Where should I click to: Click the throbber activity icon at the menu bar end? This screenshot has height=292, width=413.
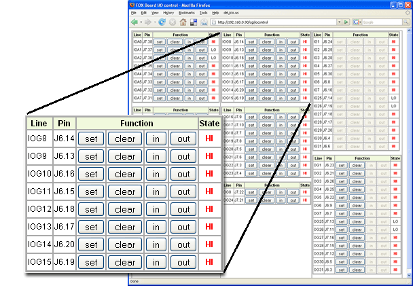tap(408, 13)
